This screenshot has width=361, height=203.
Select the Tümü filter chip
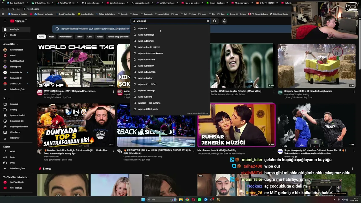(x=41, y=37)
